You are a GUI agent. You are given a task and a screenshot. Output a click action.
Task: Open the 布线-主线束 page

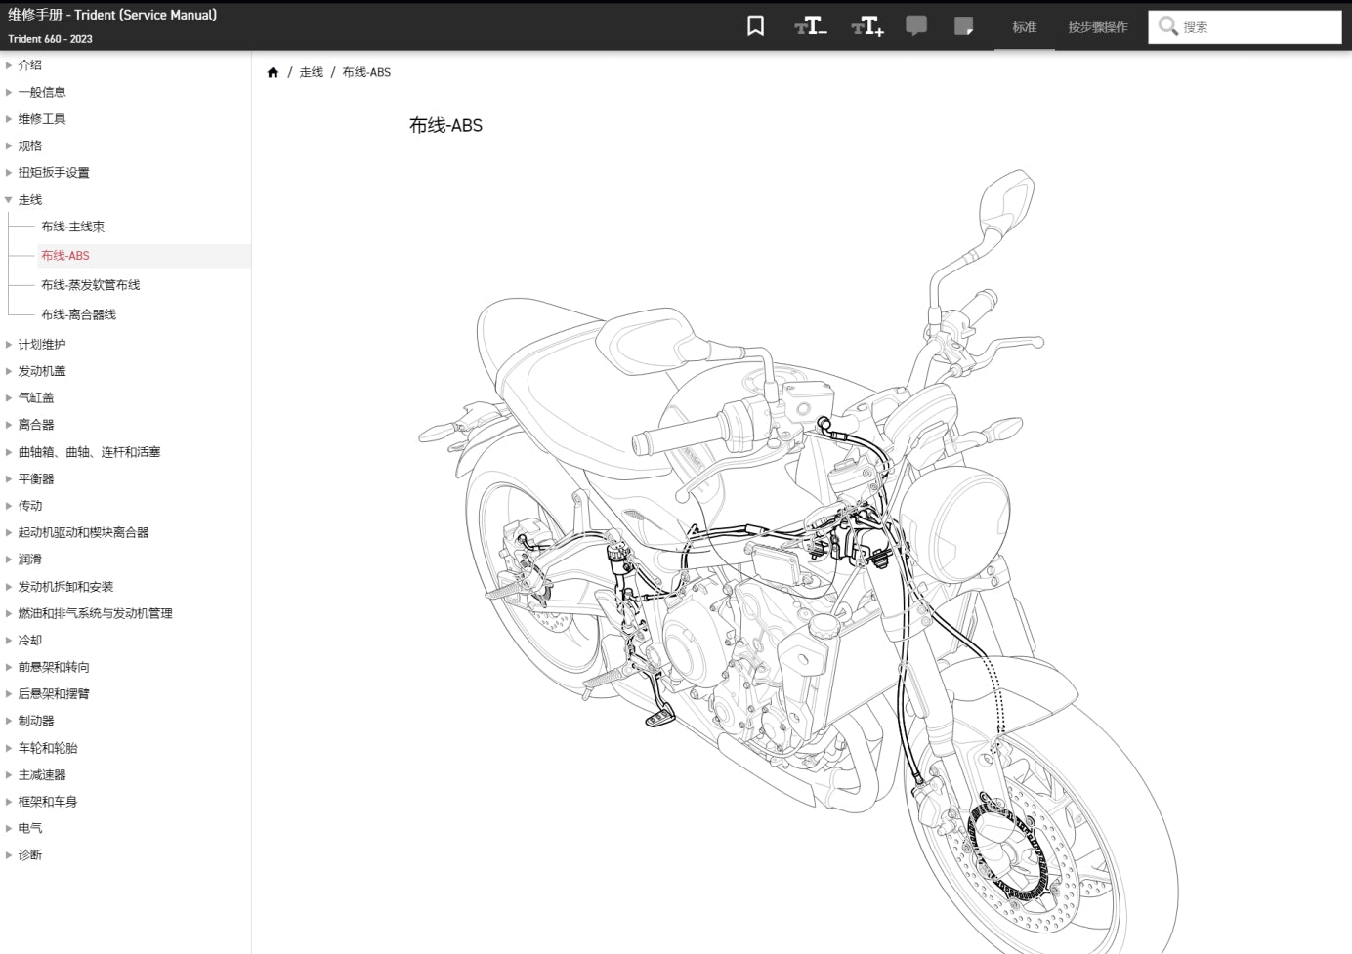(x=73, y=226)
